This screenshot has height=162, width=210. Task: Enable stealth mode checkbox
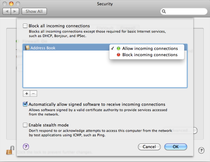click(x=25, y=125)
